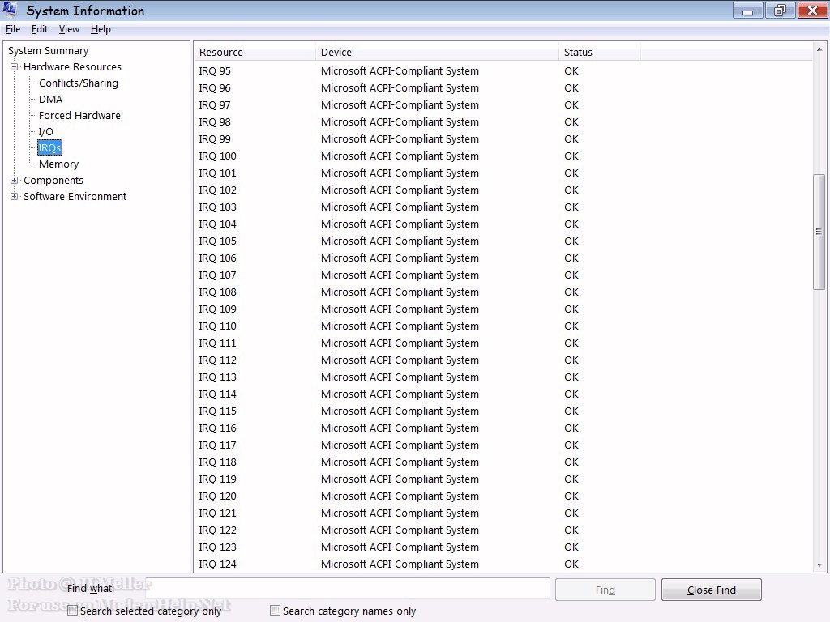The height and width of the screenshot is (622, 830).
Task: Select Hardware Resources in the tree
Action: click(72, 66)
